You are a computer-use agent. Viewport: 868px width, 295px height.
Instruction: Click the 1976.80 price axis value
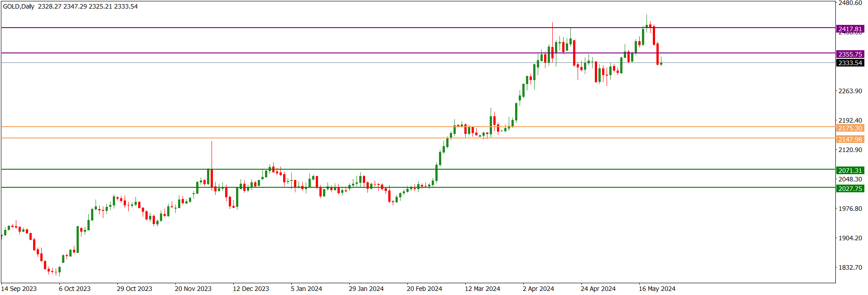(850, 209)
